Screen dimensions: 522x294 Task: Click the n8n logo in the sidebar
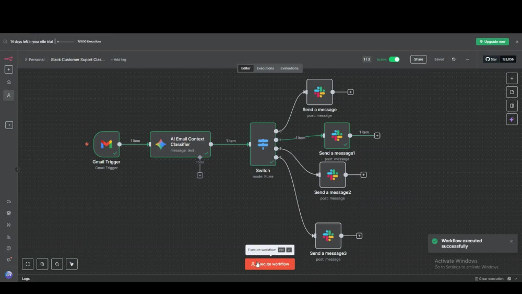coord(9,59)
